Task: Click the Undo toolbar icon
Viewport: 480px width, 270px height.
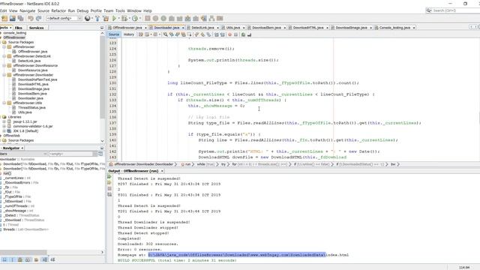Action: [31, 18]
